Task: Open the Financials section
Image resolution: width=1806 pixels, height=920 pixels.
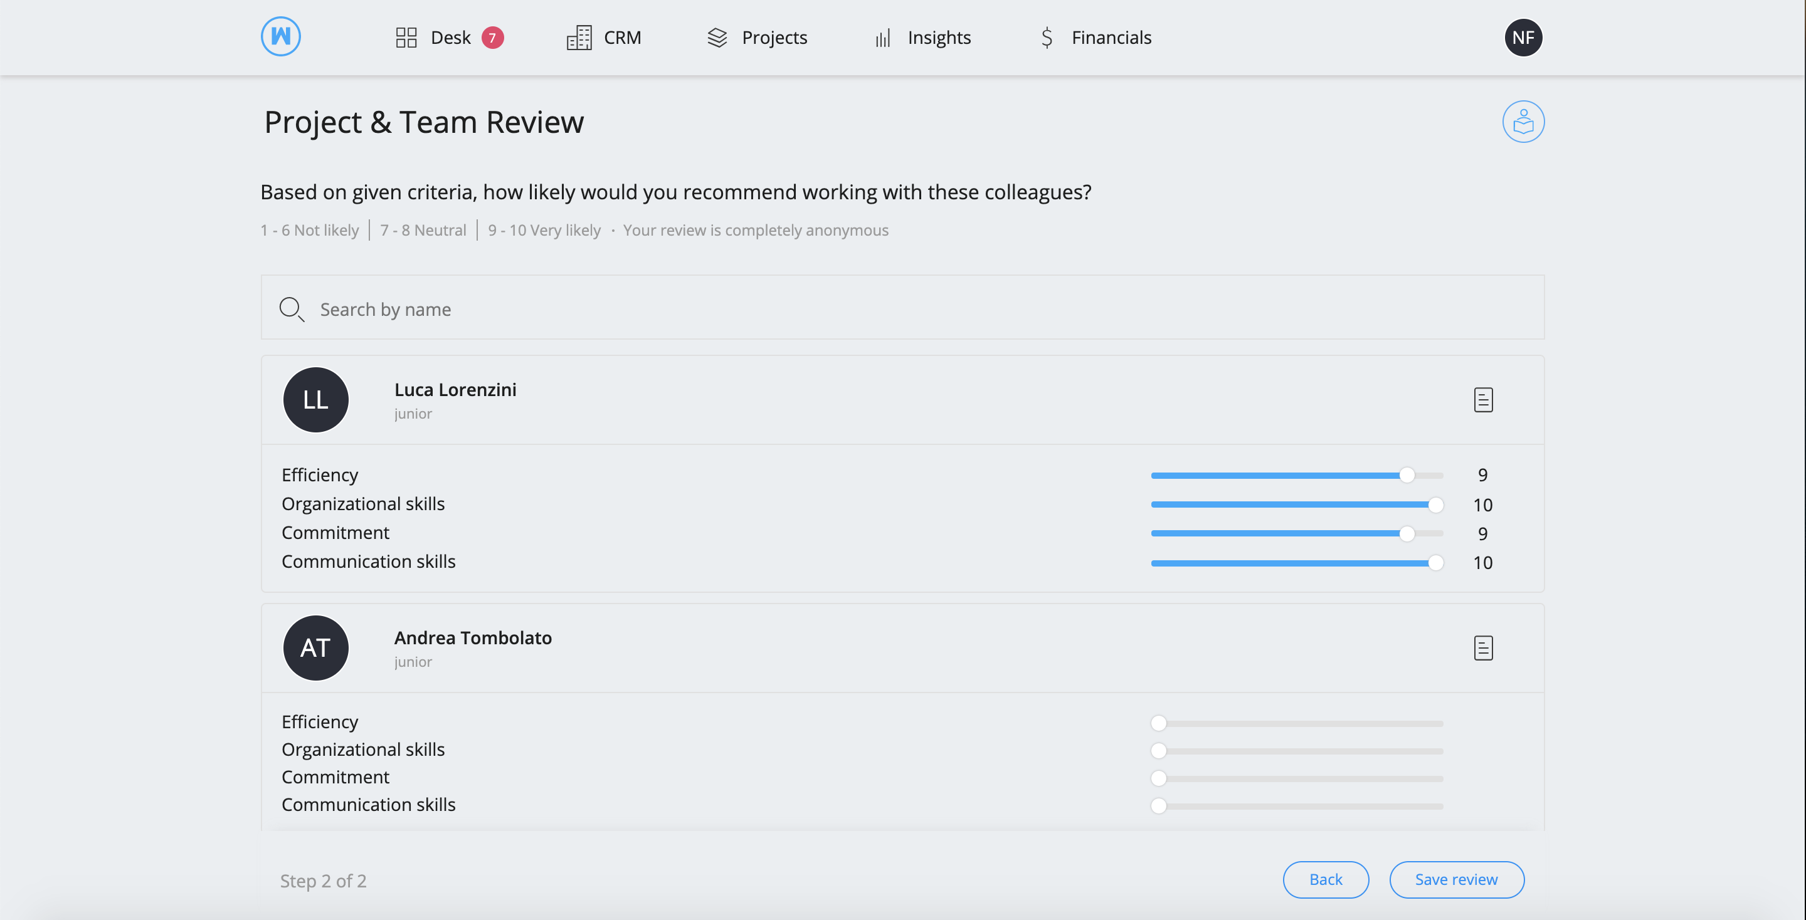Action: click(1095, 38)
